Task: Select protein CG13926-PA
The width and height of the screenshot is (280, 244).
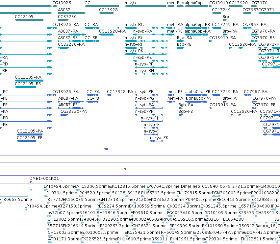Action: pyautogui.click(x=65, y=91)
